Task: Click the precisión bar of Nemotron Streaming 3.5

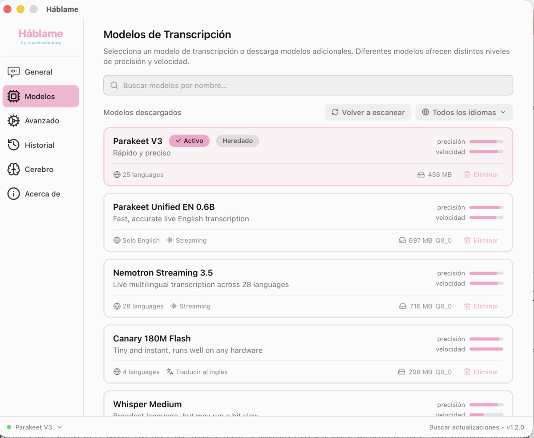Action: 486,273
